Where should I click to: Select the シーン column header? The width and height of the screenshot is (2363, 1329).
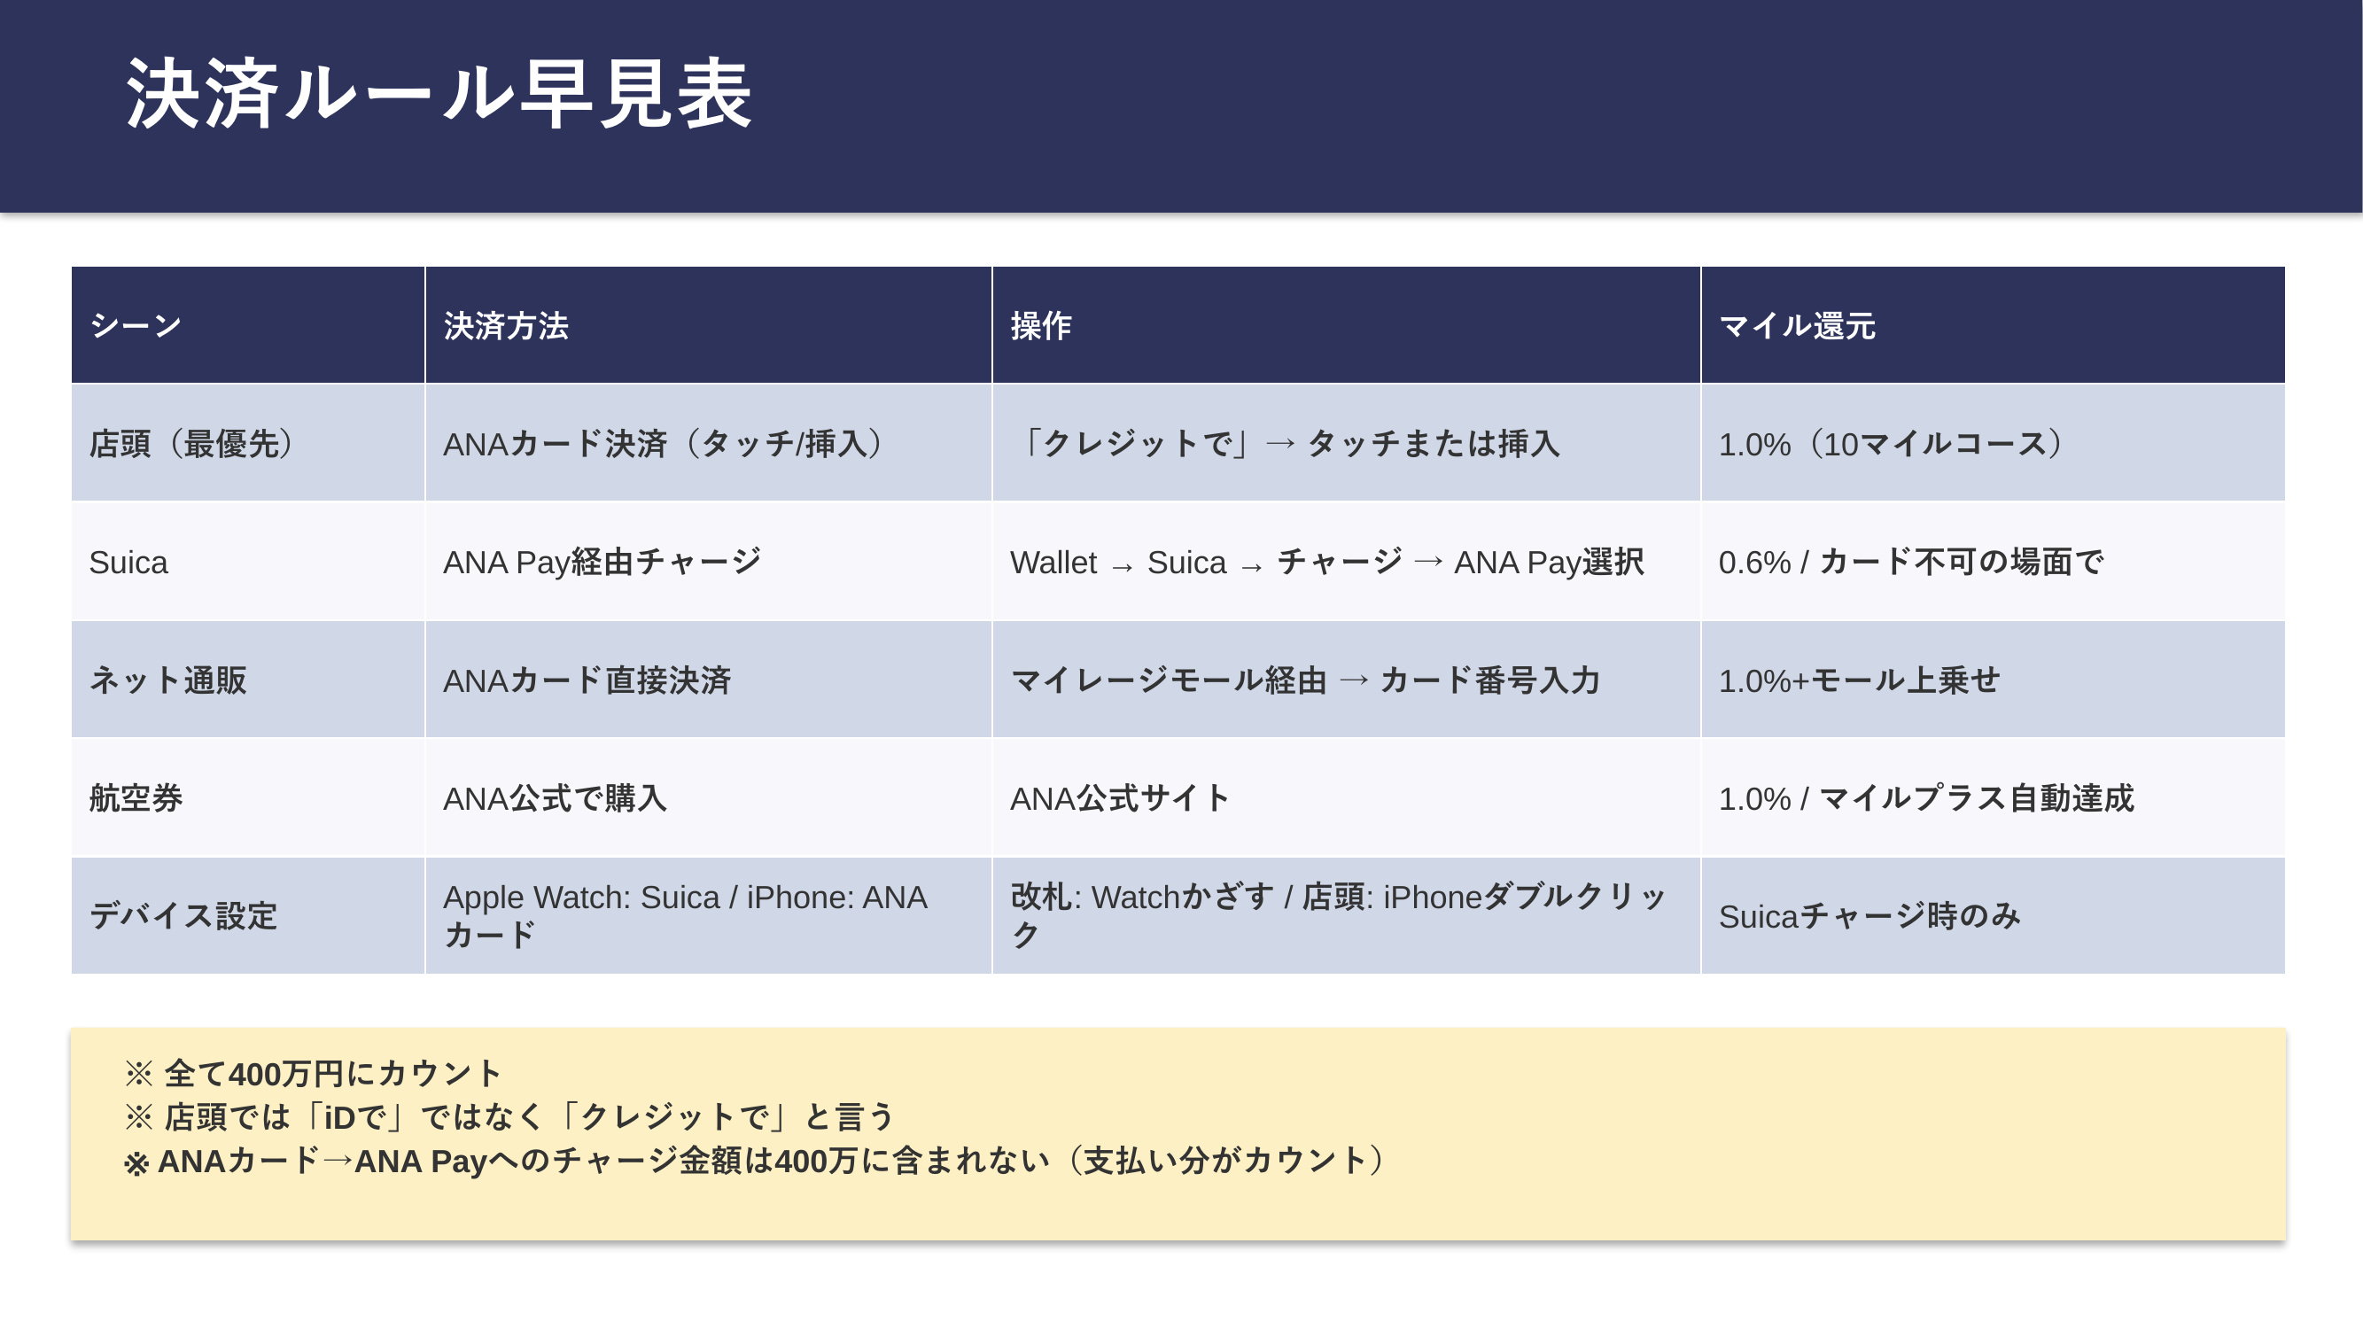(x=136, y=325)
